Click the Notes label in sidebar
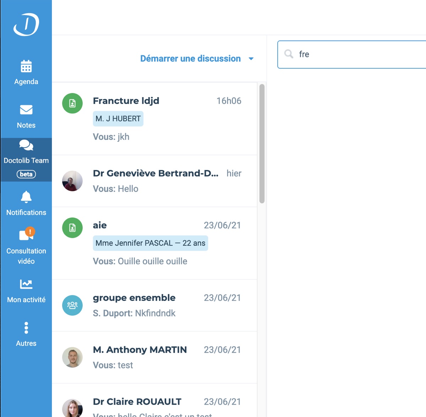 26,125
